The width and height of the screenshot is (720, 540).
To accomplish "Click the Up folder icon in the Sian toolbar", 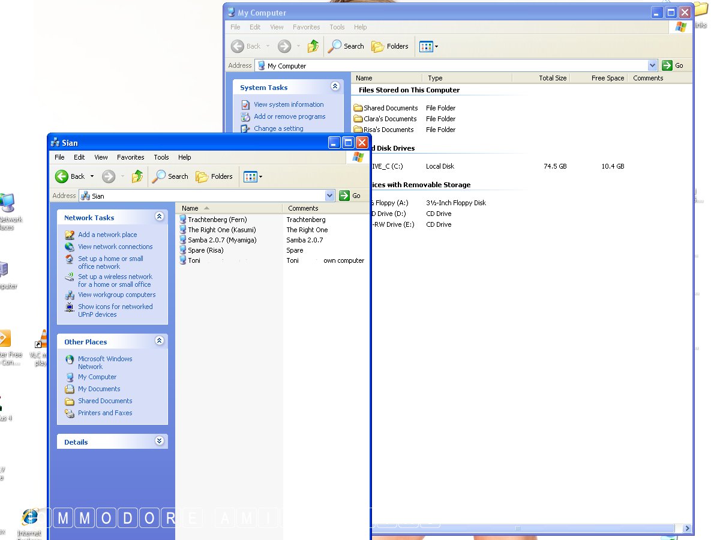I will [x=137, y=176].
